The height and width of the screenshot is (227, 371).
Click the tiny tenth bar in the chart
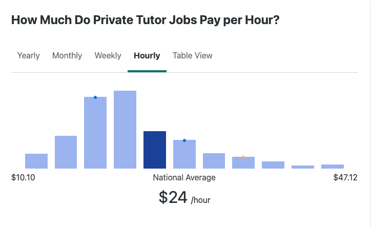tap(303, 167)
